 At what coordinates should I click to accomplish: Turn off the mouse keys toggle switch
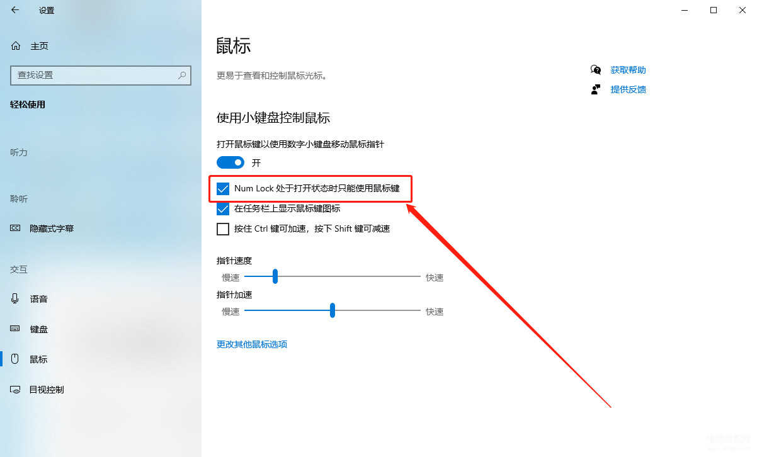point(231,162)
